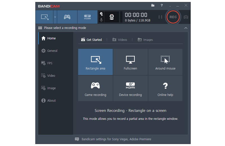Take a screenshot with the camera icon

[x=186, y=17]
